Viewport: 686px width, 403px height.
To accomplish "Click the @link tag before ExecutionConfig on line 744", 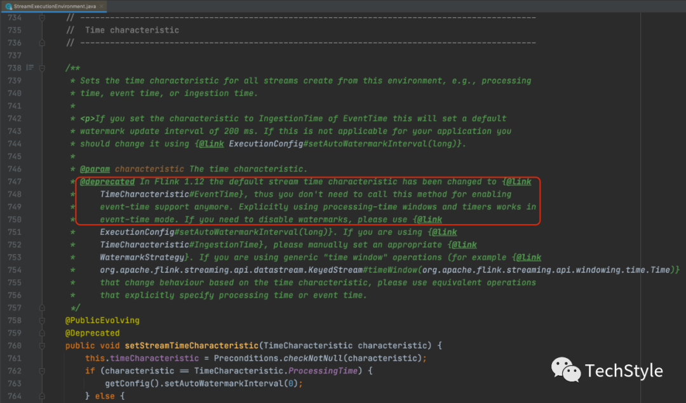I will click(212, 144).
